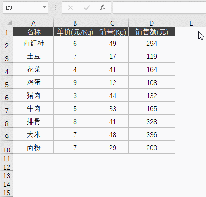Image resolution: width=206 pixels, height=197 pixels.
Task: Open the Insert Function fx icon
Action: (103, 8)
